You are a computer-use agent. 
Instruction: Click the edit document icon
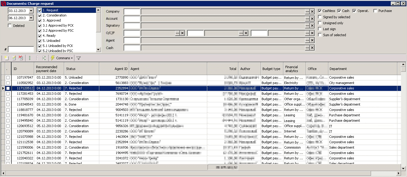[13, 58]
